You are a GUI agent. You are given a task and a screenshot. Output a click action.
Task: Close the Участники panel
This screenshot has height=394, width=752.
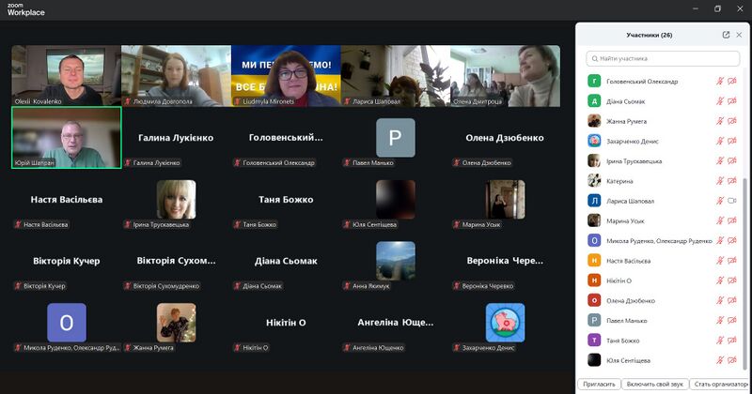(739, 35)
